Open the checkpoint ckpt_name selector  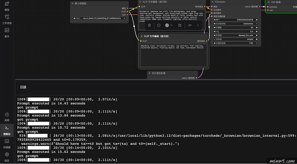click(100, 18)
